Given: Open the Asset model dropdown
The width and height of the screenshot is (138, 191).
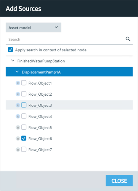Looking at the screenshot, I should [33, 27].
